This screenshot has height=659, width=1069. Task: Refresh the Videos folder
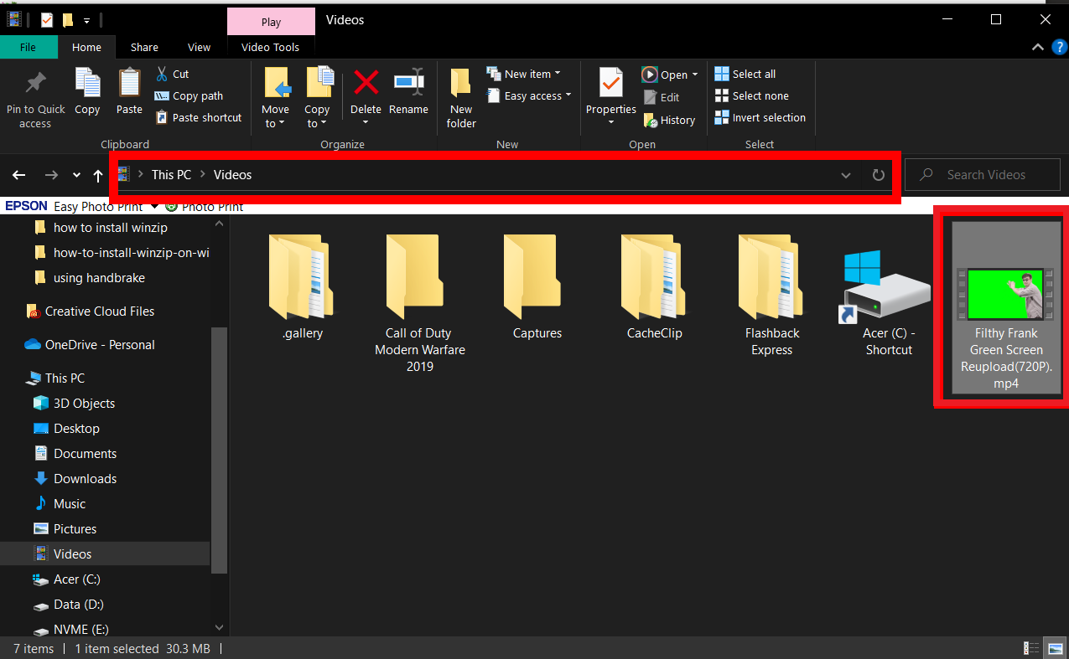pos(877,174)
